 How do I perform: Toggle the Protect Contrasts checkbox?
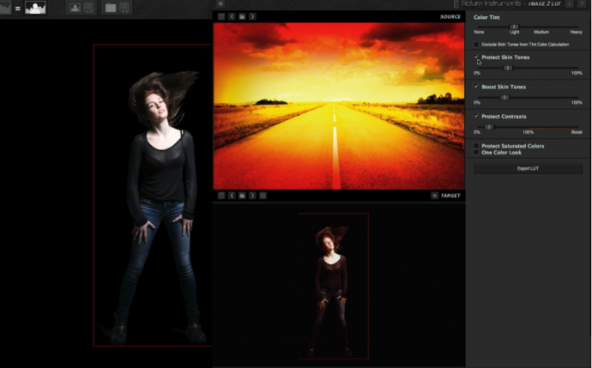[x=476, y=117]
